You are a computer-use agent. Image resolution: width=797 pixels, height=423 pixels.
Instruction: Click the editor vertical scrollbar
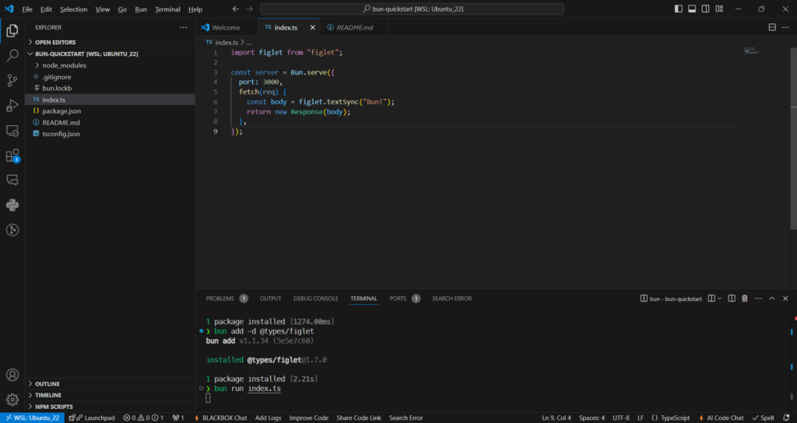point(793,137)
